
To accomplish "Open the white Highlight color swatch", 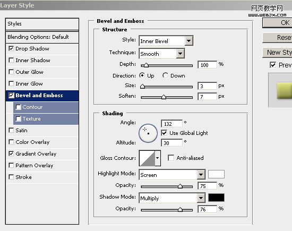I will 216,174.
